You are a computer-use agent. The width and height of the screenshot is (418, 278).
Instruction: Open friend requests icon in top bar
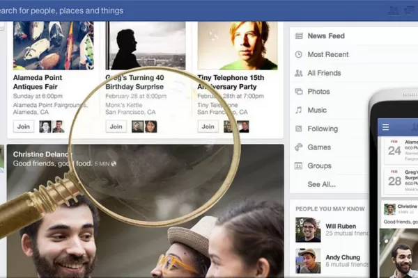[x=393, y=10]
